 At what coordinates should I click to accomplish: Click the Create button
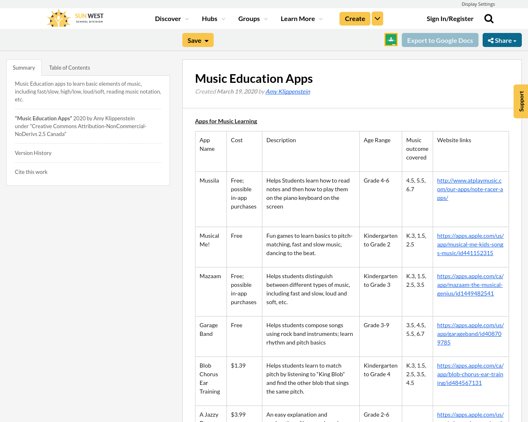tap(355, 19)
